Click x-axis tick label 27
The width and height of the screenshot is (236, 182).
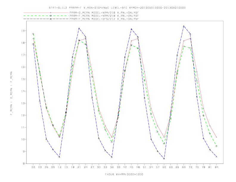click(92, 167)
